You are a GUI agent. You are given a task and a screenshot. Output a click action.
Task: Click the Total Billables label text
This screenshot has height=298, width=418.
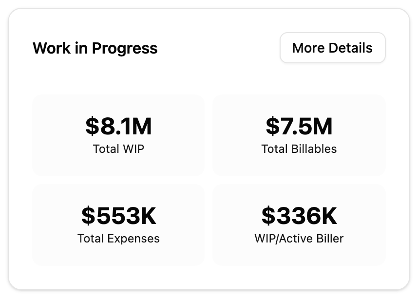[299, 149]
